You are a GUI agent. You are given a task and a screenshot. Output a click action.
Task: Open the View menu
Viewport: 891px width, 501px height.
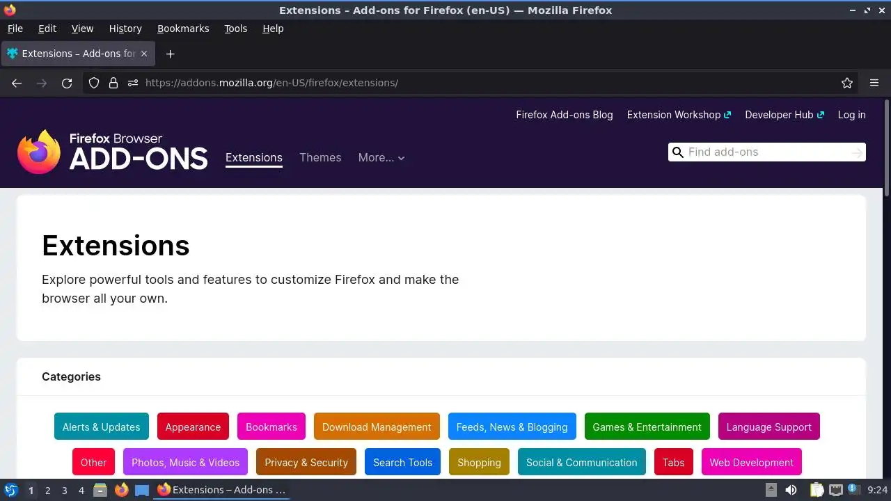point(82,29)
